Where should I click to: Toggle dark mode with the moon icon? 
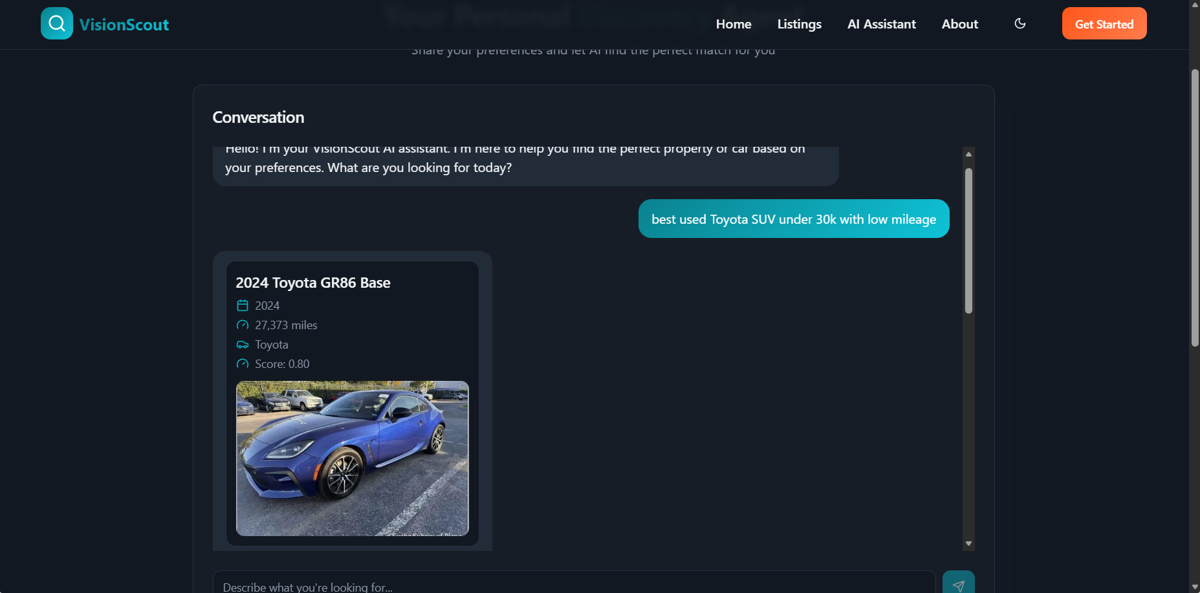tap(1020, 23)
